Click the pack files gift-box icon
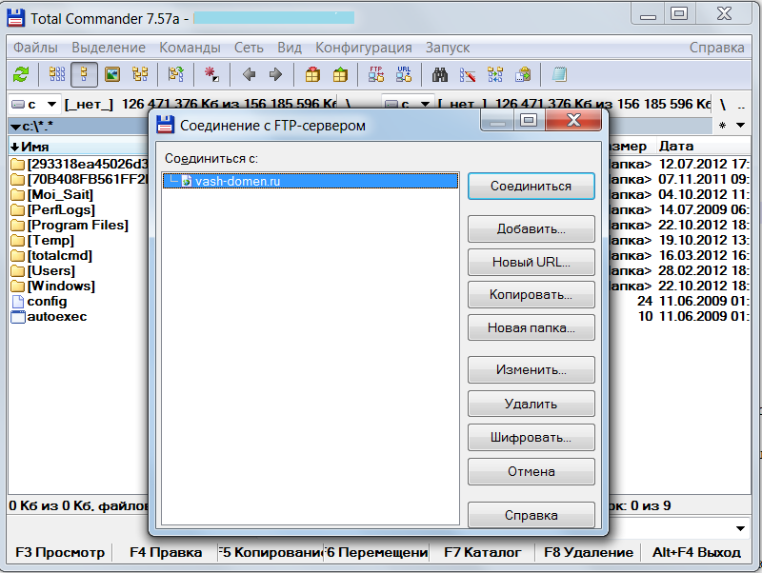 coord(312,74)
